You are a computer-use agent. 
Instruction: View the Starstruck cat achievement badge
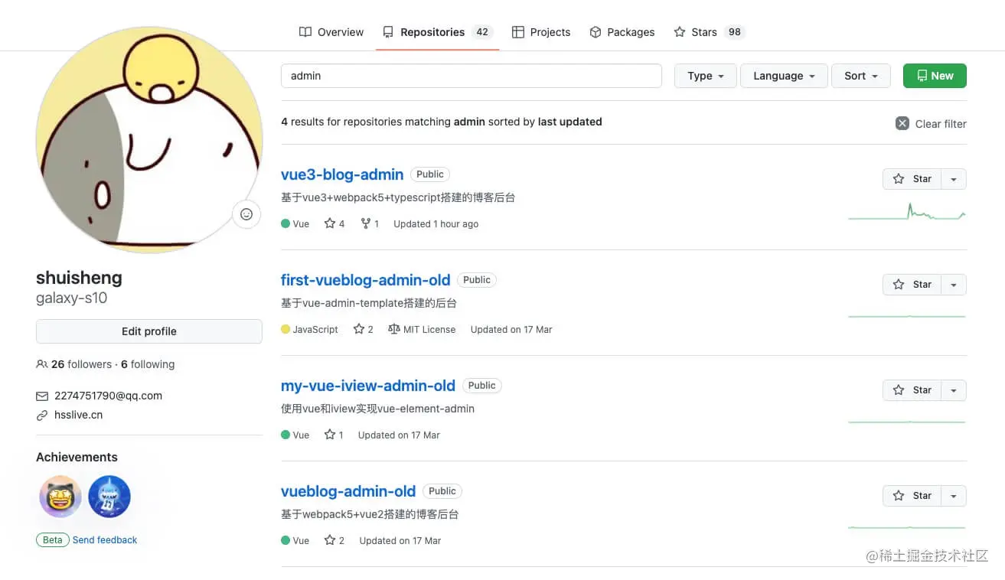(x=60, y=497)
